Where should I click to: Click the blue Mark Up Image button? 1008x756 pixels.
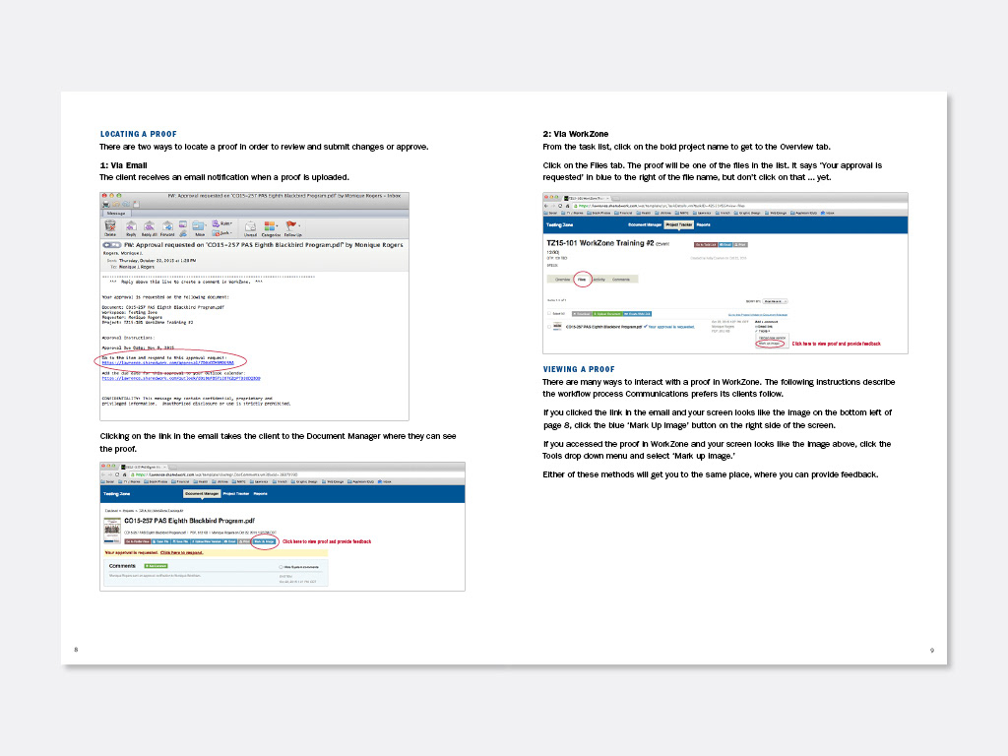pyautogui.click(x=264, y=541)
